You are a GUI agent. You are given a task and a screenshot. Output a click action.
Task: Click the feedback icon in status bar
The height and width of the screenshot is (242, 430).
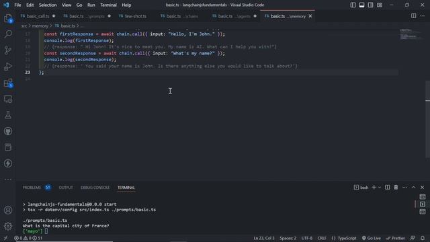tap(413, 238)
